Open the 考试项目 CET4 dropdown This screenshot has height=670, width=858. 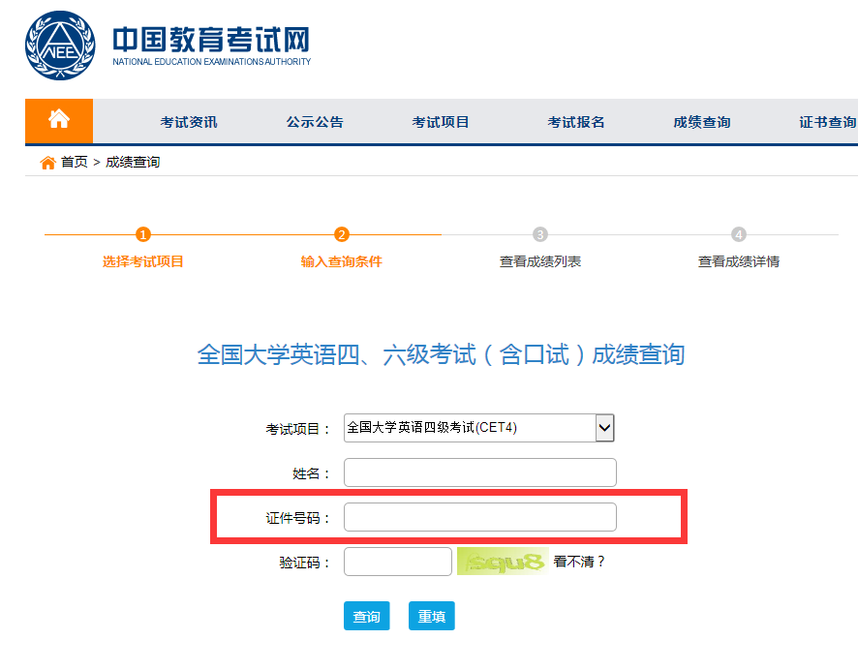478,428
